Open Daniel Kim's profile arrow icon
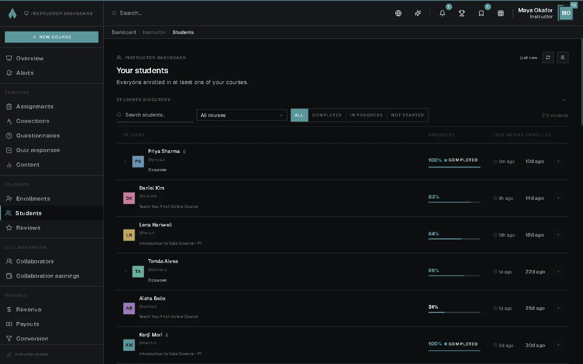Screen dimensions: 583x364 [558, 198]
